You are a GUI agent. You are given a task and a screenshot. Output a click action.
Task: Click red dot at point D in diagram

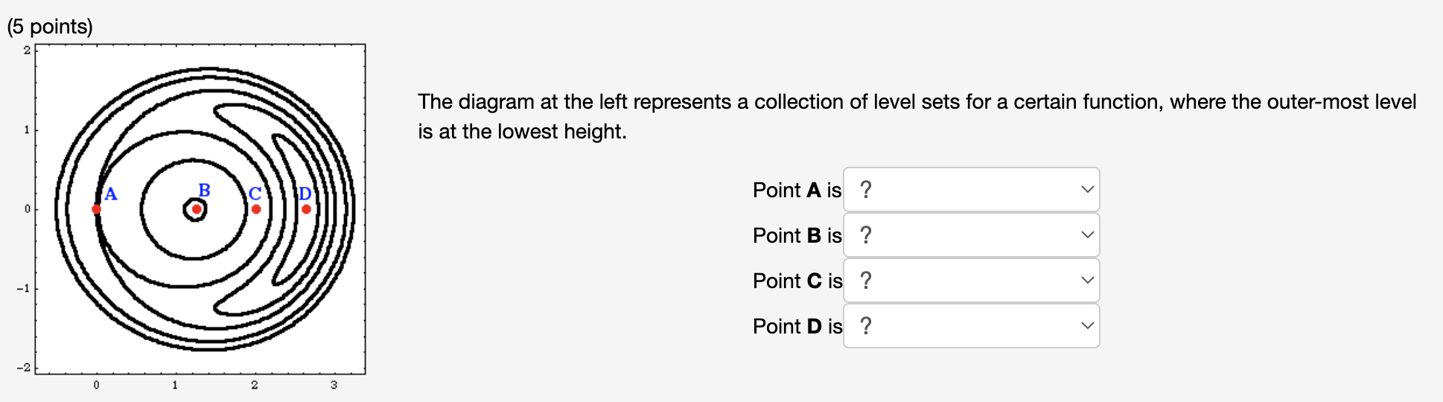click(x=306, y=209)
